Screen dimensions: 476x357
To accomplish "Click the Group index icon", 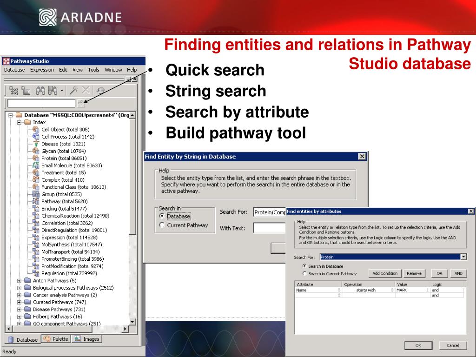I will 36,194.
